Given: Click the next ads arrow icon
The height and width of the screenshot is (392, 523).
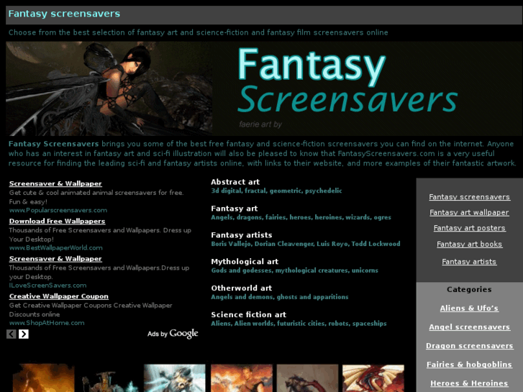Looking at the screenshot, I should (23, 334).
